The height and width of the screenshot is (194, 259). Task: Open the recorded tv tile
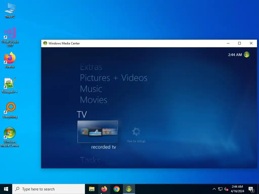98,132
